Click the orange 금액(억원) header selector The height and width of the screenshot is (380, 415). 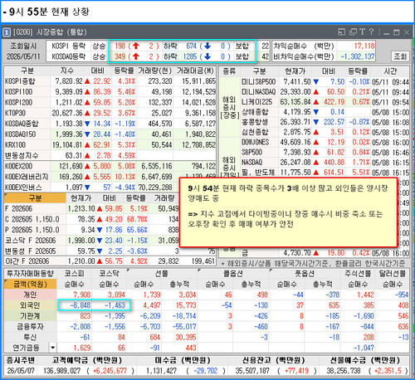31,284
